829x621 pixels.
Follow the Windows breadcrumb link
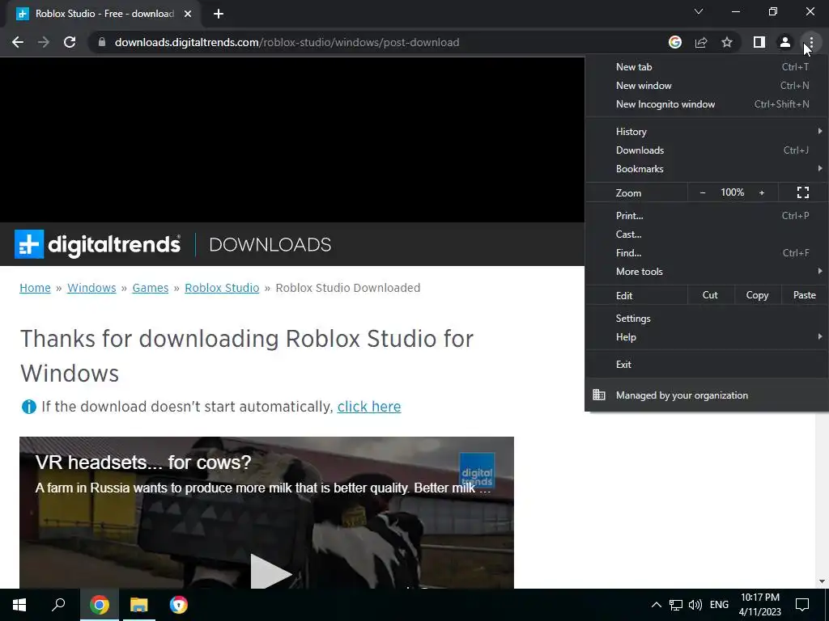click(91, 288)
